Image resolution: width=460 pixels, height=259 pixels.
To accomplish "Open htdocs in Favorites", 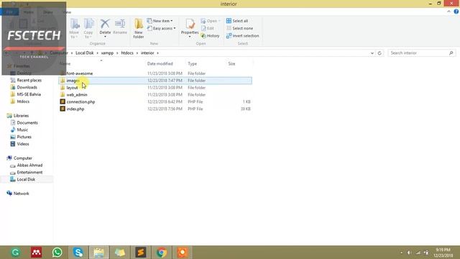I will (x=23, y=101).
